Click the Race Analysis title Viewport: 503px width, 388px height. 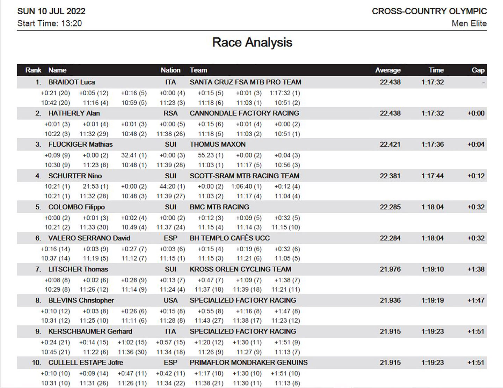(x=252, y=42)
